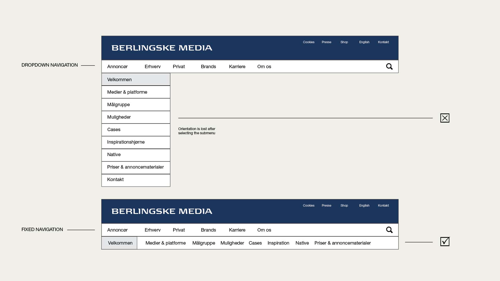The height and width of the screenshot is (281, 500).
Task: Click the Cookies link in the upper header
Action: 309,42
